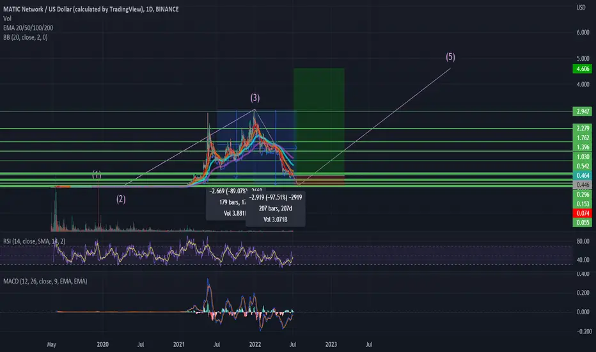Click the RSI 40.00 axis value
Screen dimensions: 596x352
click(583, 260)
